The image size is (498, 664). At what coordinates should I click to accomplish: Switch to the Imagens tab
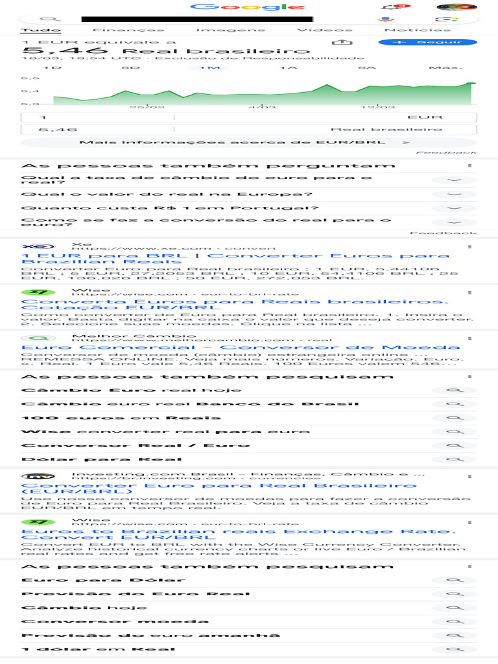pyautogui.click(x=231, y=30)
